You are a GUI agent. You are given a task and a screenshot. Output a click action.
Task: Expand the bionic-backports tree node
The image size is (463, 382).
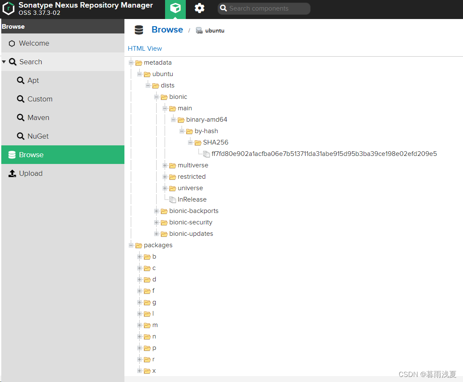coord(157,211)
